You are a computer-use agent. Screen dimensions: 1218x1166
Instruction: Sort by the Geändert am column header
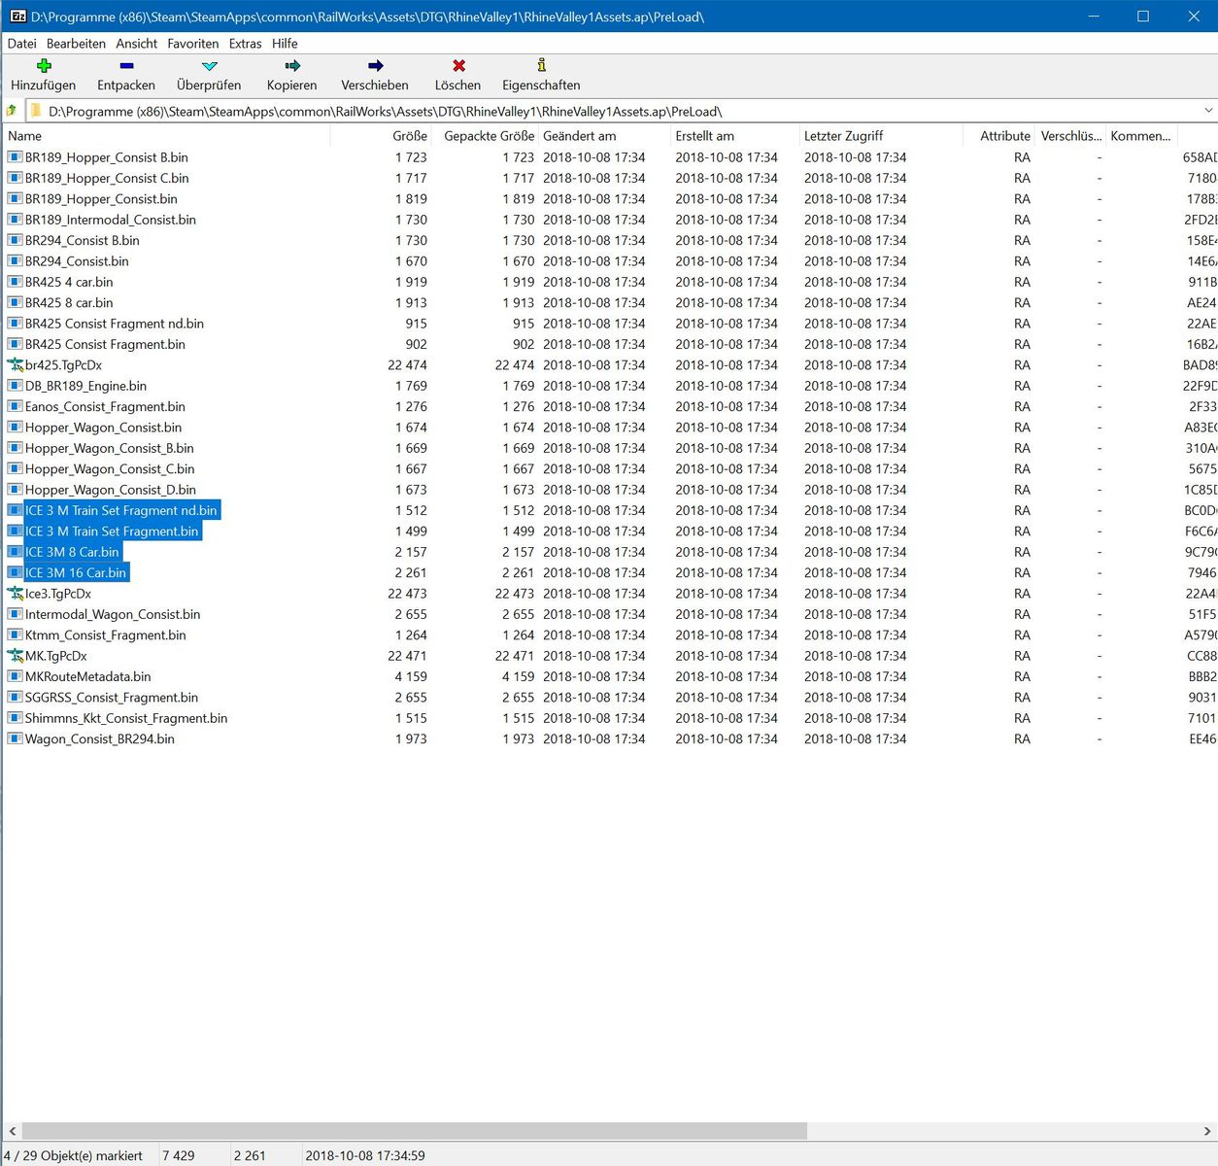pos(579,136)
